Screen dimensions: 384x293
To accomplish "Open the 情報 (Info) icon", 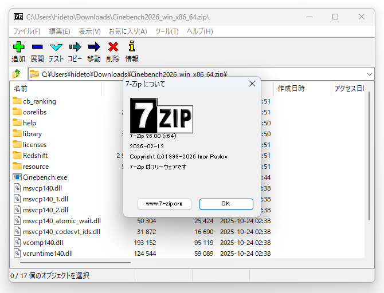I will (x=132, y=46).
